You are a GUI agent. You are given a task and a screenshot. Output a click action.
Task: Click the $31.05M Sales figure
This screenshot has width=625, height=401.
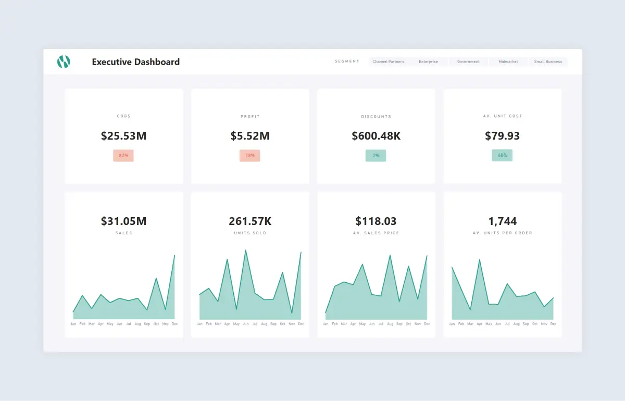point(123,221)
